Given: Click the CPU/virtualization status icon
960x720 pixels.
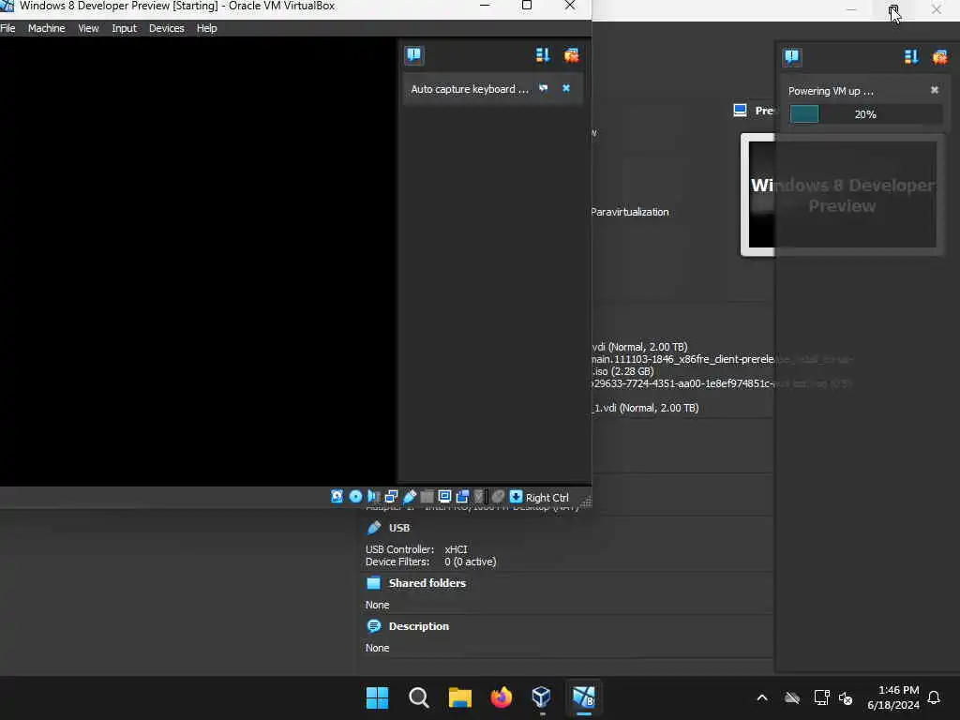Looking at the screenshot, I should pos(479,497).
